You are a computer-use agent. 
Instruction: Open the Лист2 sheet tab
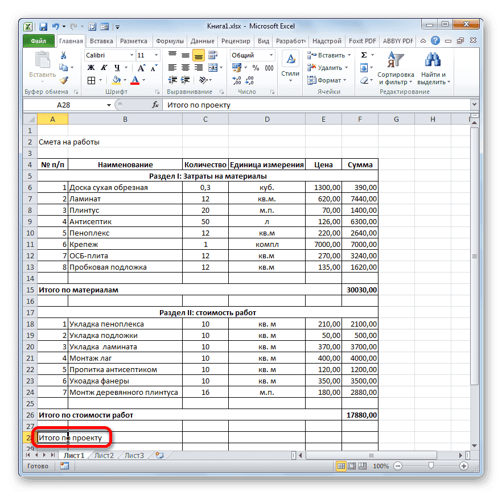point(105,455)
